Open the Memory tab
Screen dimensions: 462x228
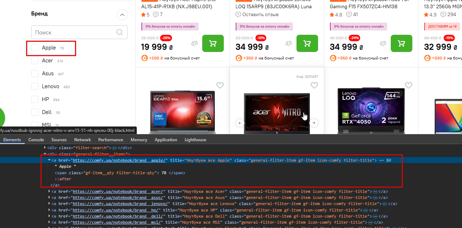pos(139,140)
